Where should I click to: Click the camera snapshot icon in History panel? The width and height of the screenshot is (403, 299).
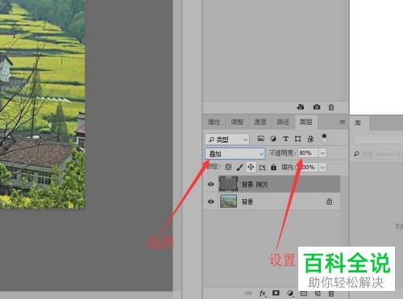(317, 107)
